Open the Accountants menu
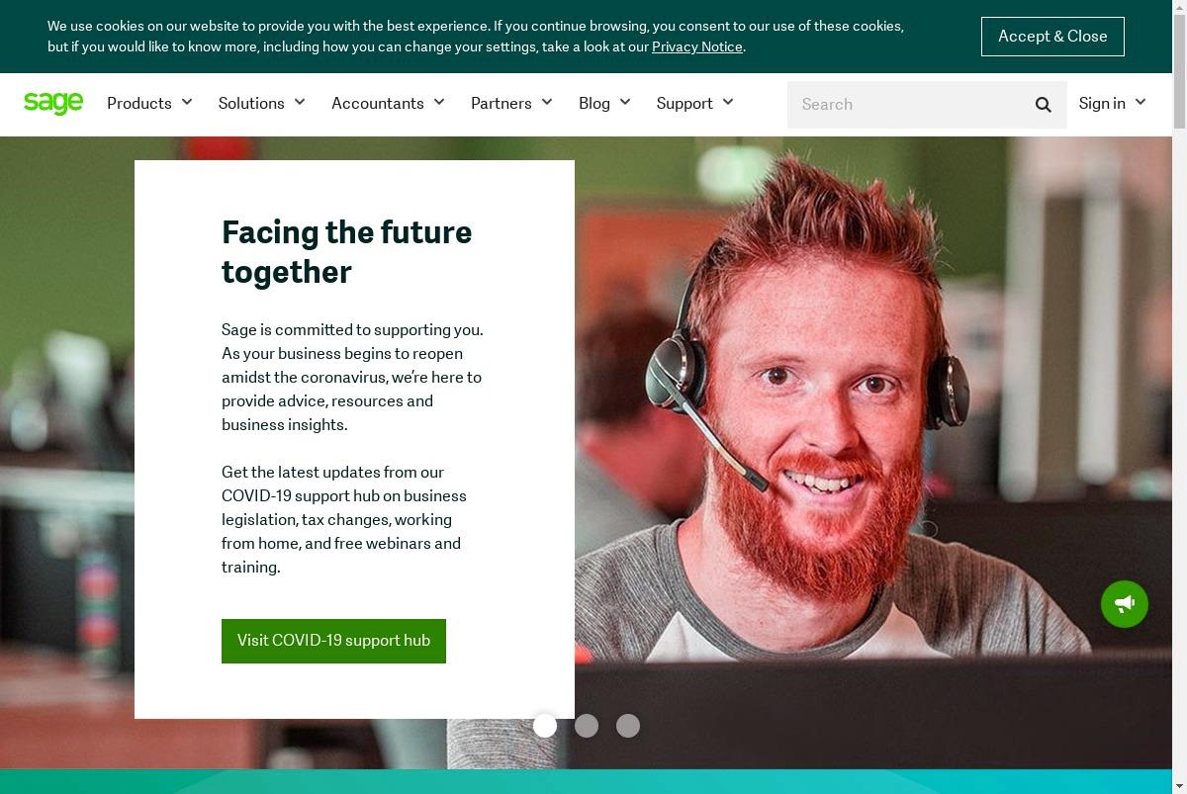1187x794 pixels. point(388,103)
